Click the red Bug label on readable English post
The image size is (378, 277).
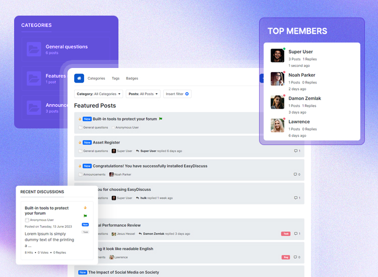click(286, 257)
